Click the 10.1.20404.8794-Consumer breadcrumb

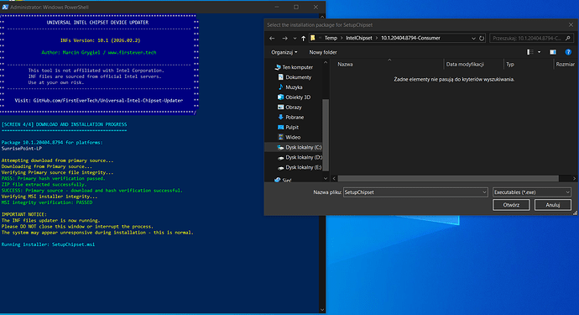click(410, 38)
